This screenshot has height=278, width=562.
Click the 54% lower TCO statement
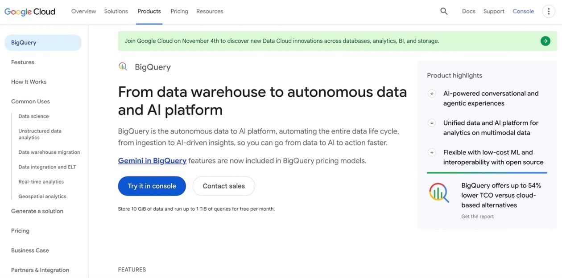(x=501, y=195)
